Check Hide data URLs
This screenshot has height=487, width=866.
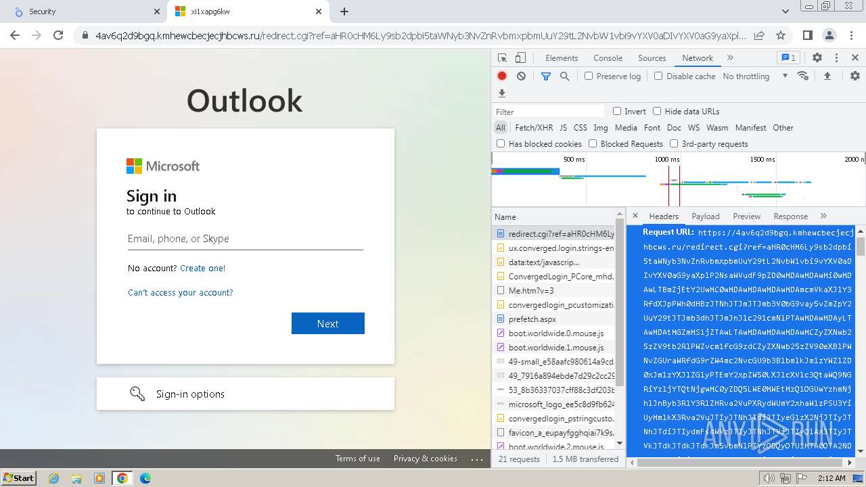coord(657,111)
